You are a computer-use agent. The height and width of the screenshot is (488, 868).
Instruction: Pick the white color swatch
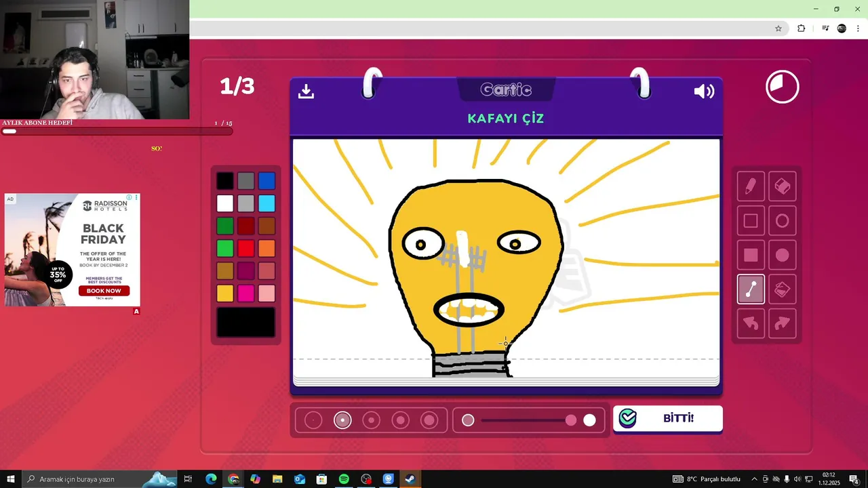tap(225, 203)
